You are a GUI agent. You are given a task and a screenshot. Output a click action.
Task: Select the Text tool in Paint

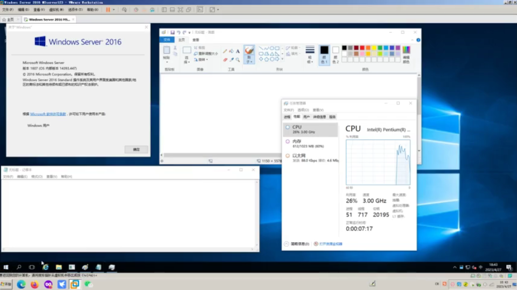coord(237,52)
